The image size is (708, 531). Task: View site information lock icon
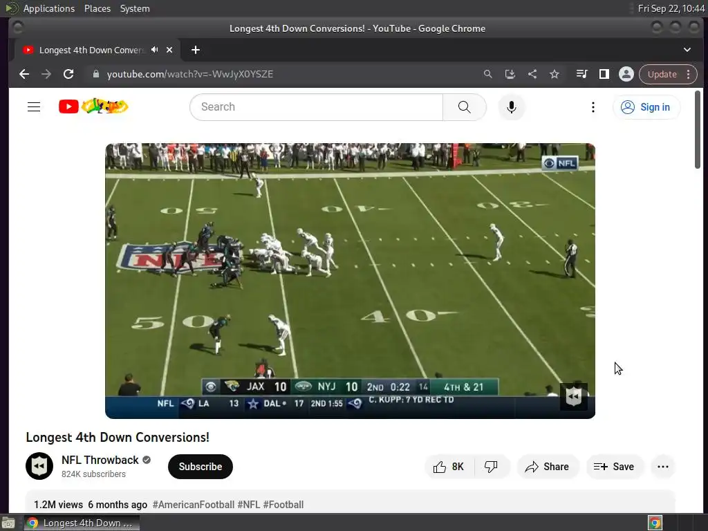point(95,74)
